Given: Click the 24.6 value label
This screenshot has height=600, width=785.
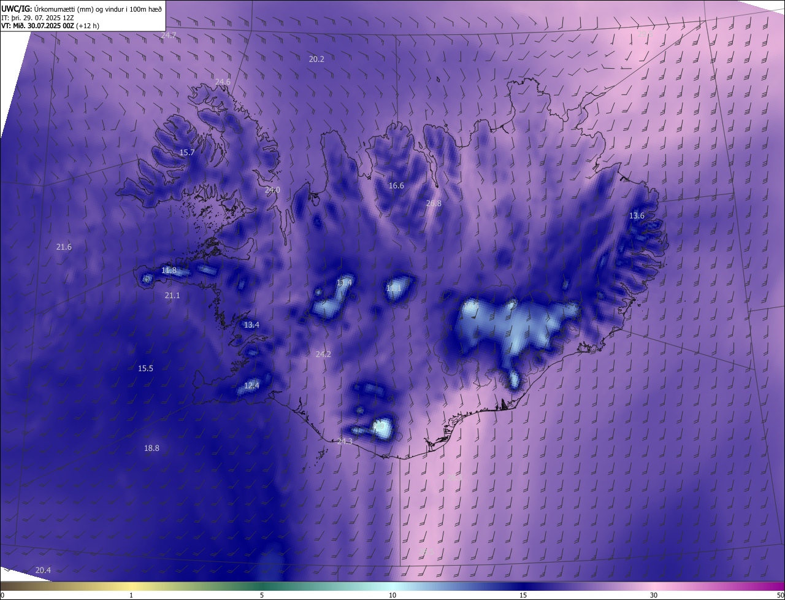Looking at the screenshot, I should click(223, 82).
